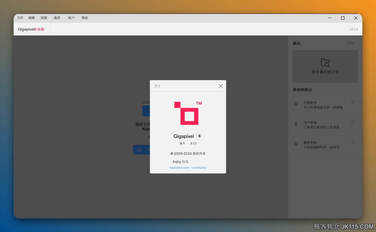Close the Gigapixel main window
The image size is (376, 232).
356,18
